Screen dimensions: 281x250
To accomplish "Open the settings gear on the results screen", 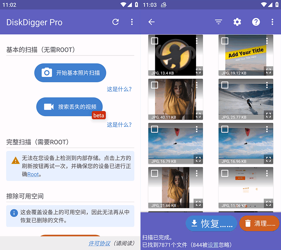I will click(x=237, y=22).
